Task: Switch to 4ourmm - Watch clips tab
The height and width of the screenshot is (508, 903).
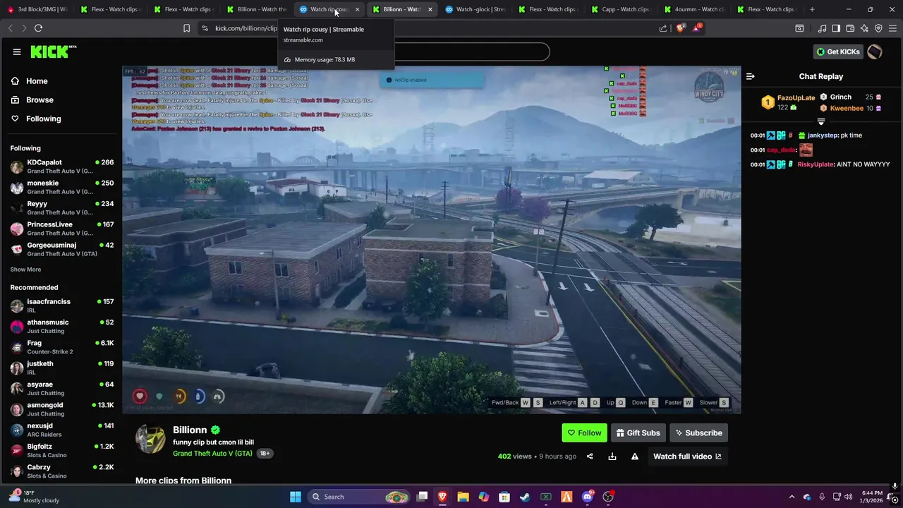Action: click(693, 9)
